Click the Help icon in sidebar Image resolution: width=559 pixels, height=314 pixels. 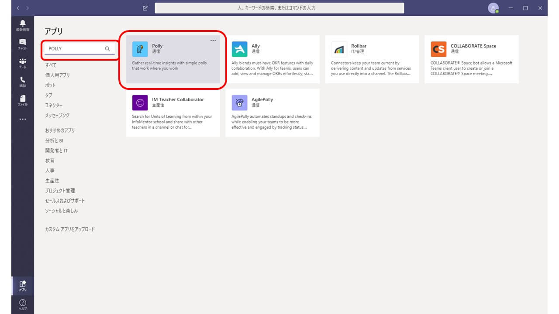tap(23, 304)
